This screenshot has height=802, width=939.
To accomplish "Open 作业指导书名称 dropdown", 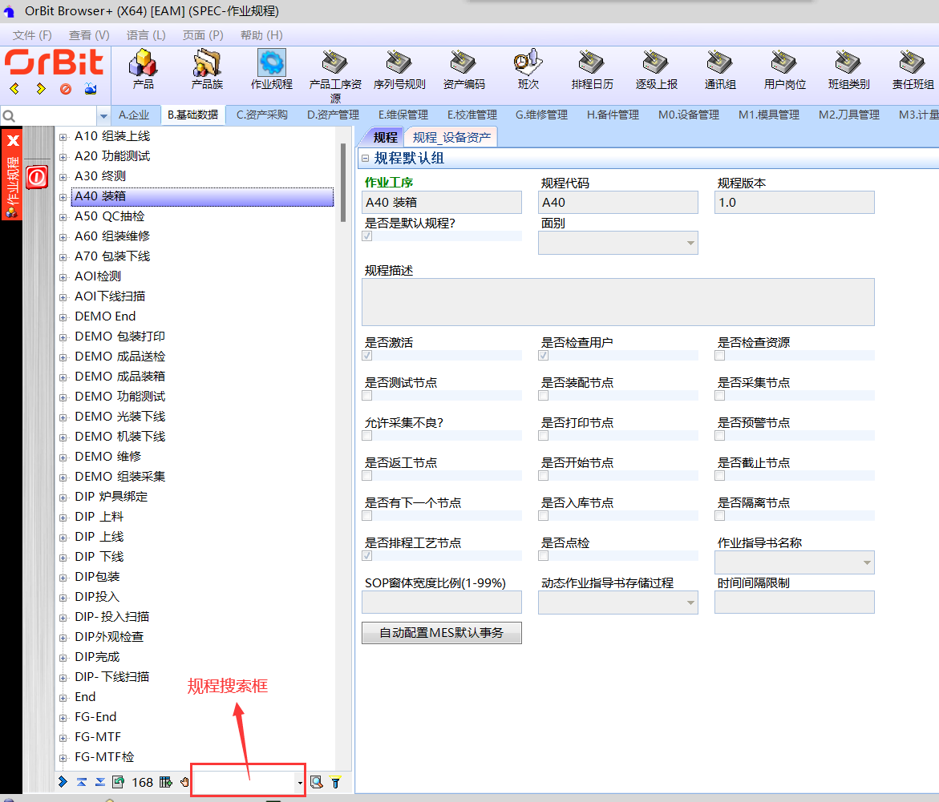I will [x=867, y=562].
